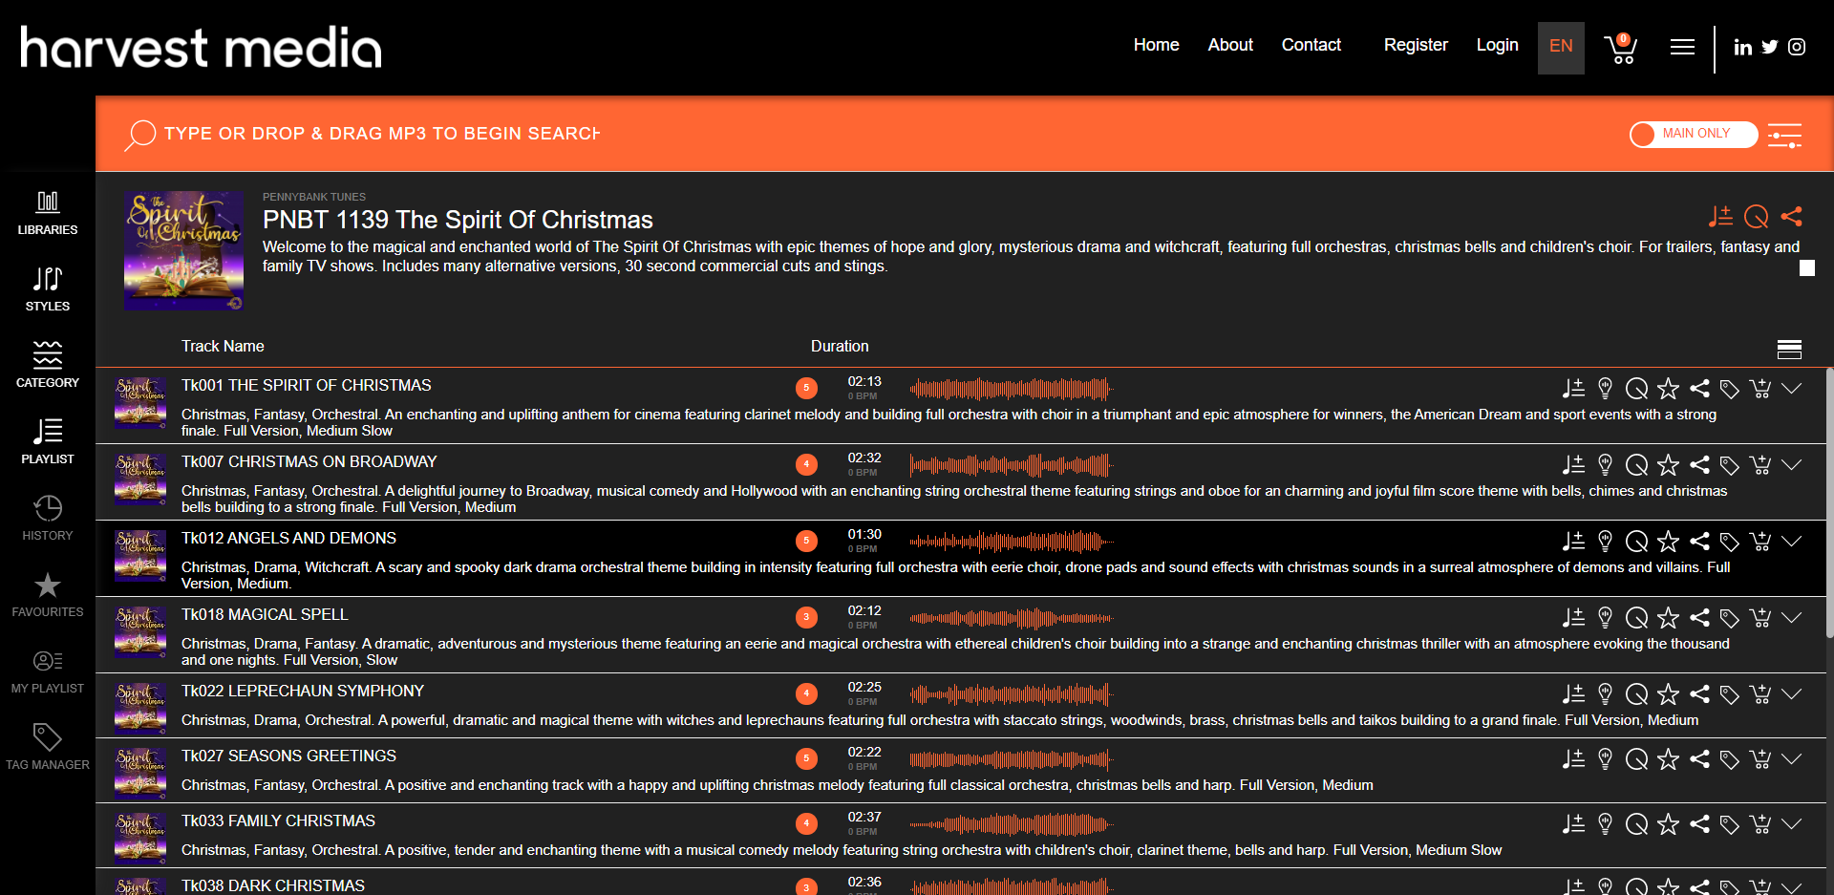Open the shopping cart in header
The image size is (1834, 895).
1621,48
